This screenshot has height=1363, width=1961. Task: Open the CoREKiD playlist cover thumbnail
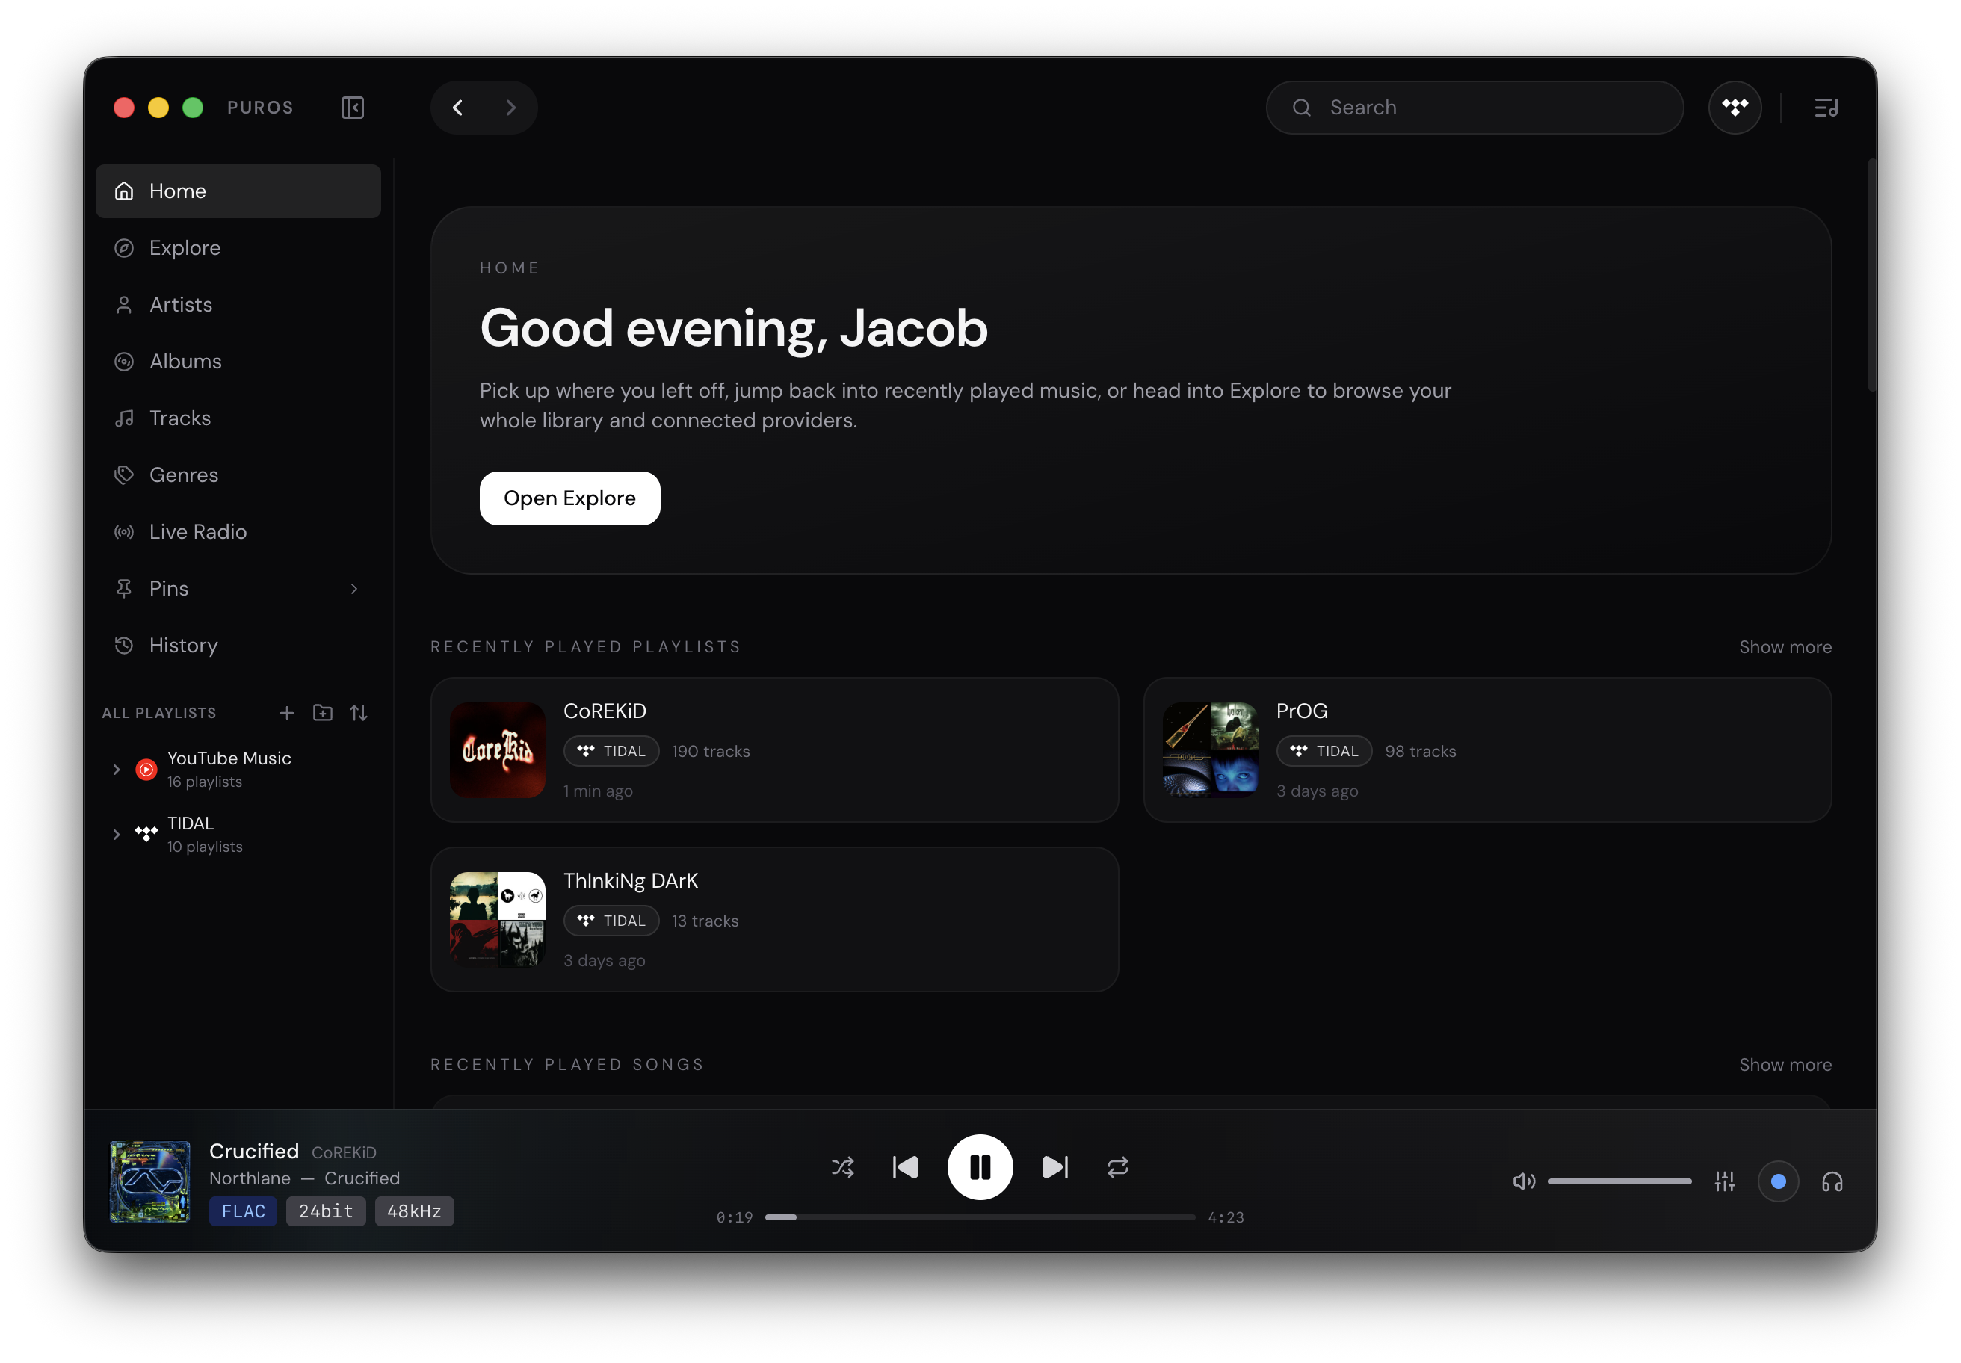498,750
